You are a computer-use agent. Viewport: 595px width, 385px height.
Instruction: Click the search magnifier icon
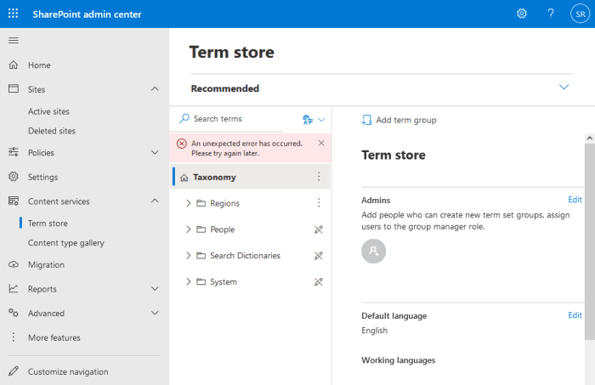pos(184,118)
